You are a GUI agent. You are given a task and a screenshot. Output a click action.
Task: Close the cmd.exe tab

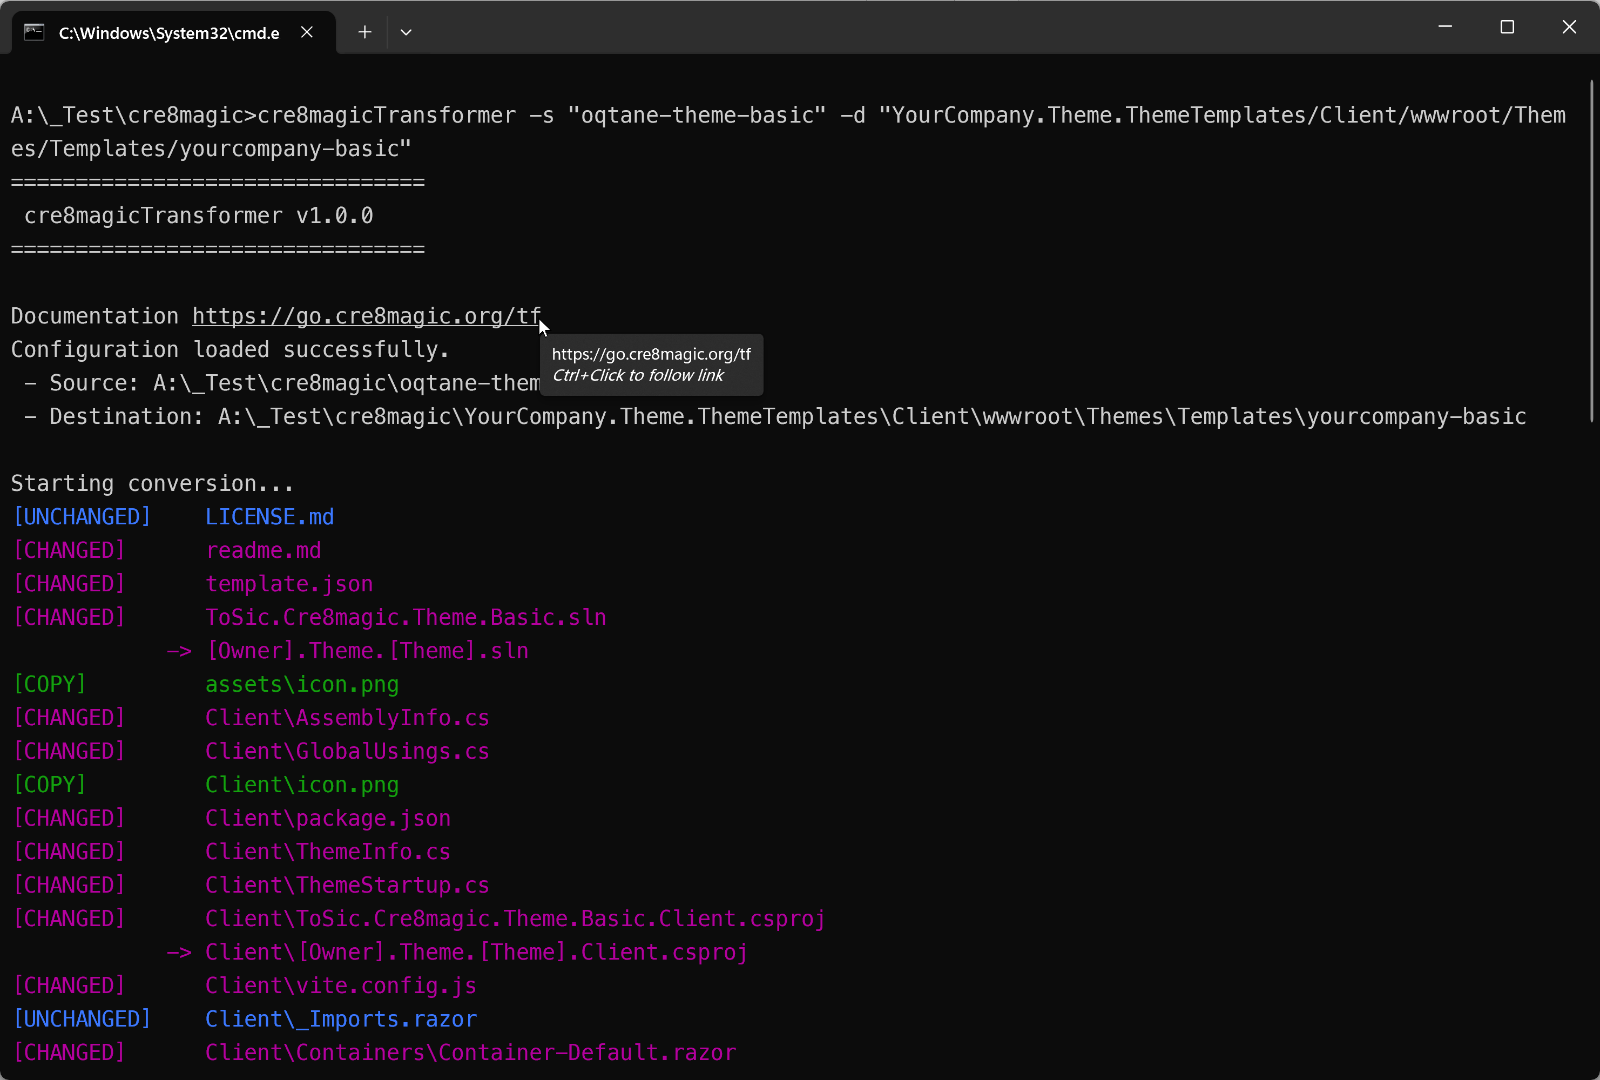pyautogui.click(x=307, y=32)
